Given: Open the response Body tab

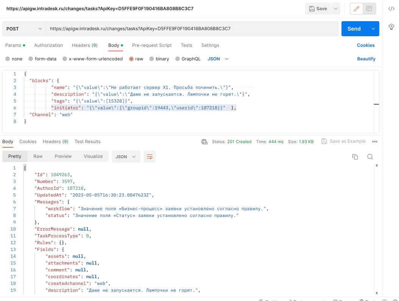Looking at the screenshot, I should (8, 142).
